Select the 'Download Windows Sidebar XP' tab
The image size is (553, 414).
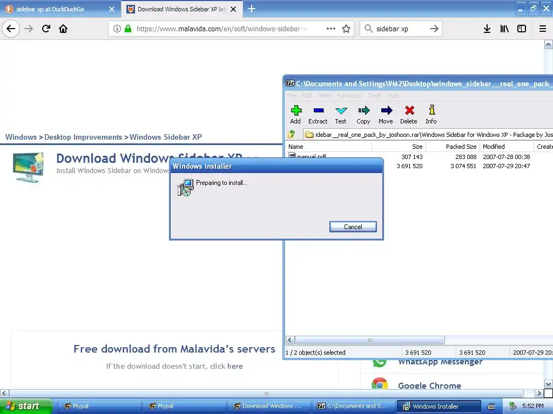(x=181, y=9)
